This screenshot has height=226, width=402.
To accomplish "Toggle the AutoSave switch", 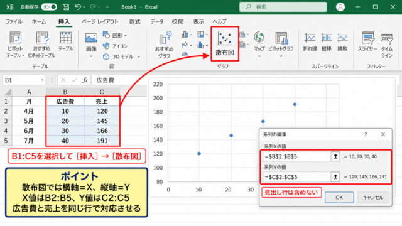I will [49, 7].
